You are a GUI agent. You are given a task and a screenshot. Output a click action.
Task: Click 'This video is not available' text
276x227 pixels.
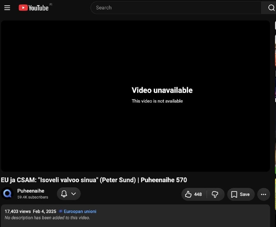click(x=157, y=101)
